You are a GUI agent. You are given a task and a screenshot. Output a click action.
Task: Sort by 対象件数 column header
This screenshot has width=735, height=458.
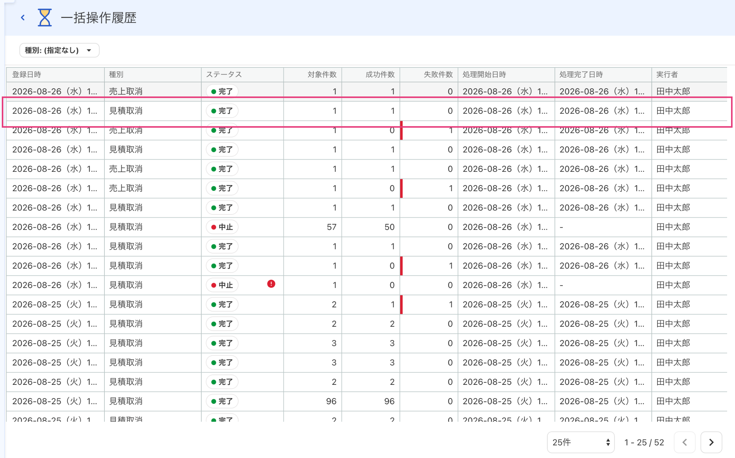pos(313,75)
